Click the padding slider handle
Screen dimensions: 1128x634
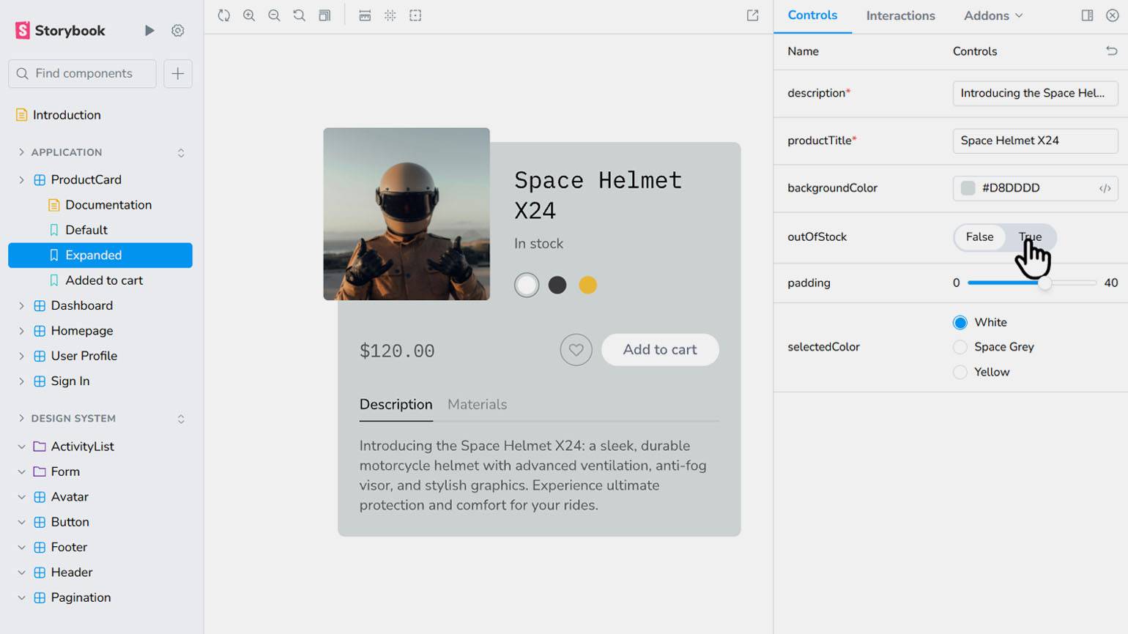coord(1044,283)
